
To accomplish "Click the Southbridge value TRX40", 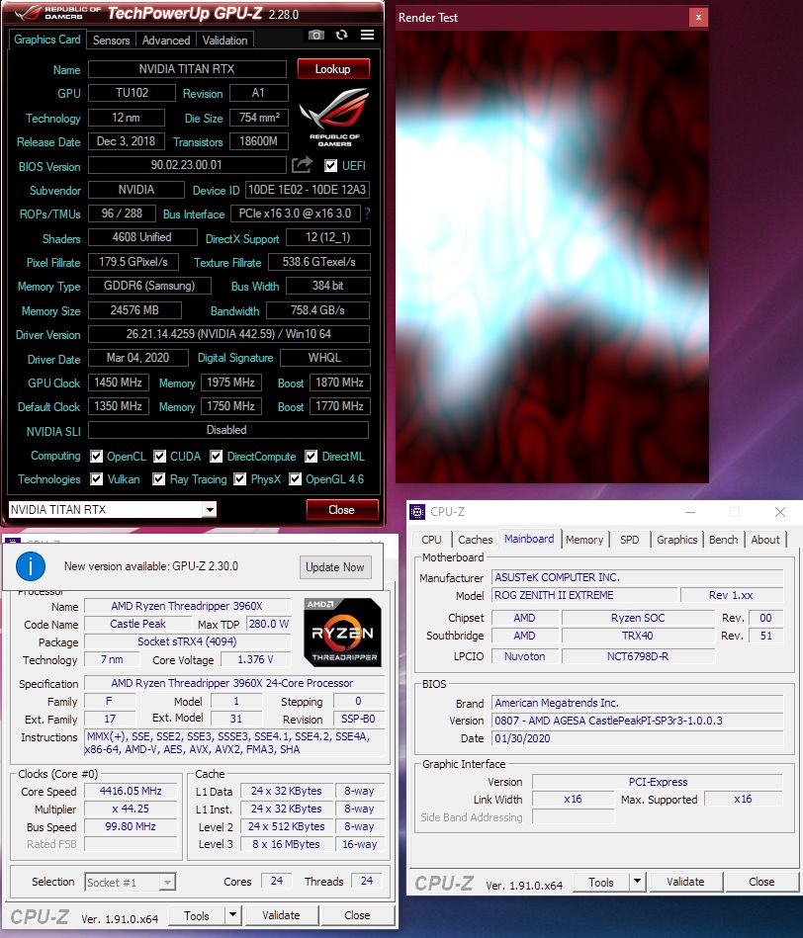I will 638,636.
